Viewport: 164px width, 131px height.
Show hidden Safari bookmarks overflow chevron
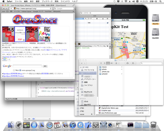(73, 11)
